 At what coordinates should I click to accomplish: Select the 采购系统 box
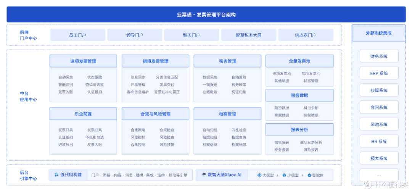(379, 124)
